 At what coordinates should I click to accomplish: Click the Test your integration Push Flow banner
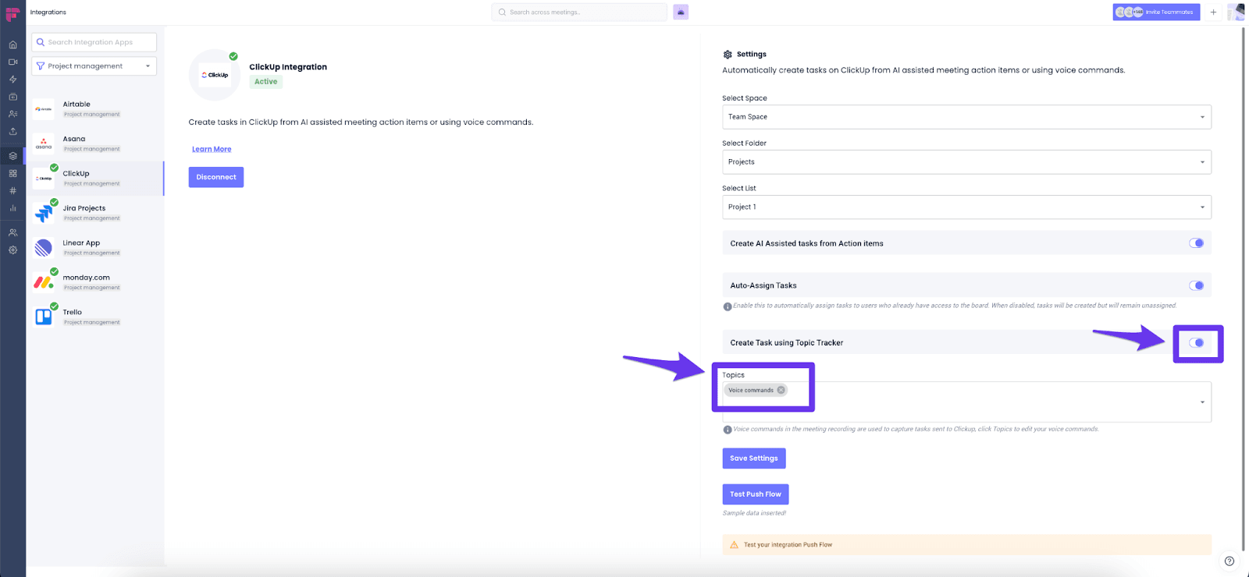click(x=966, y=544)
